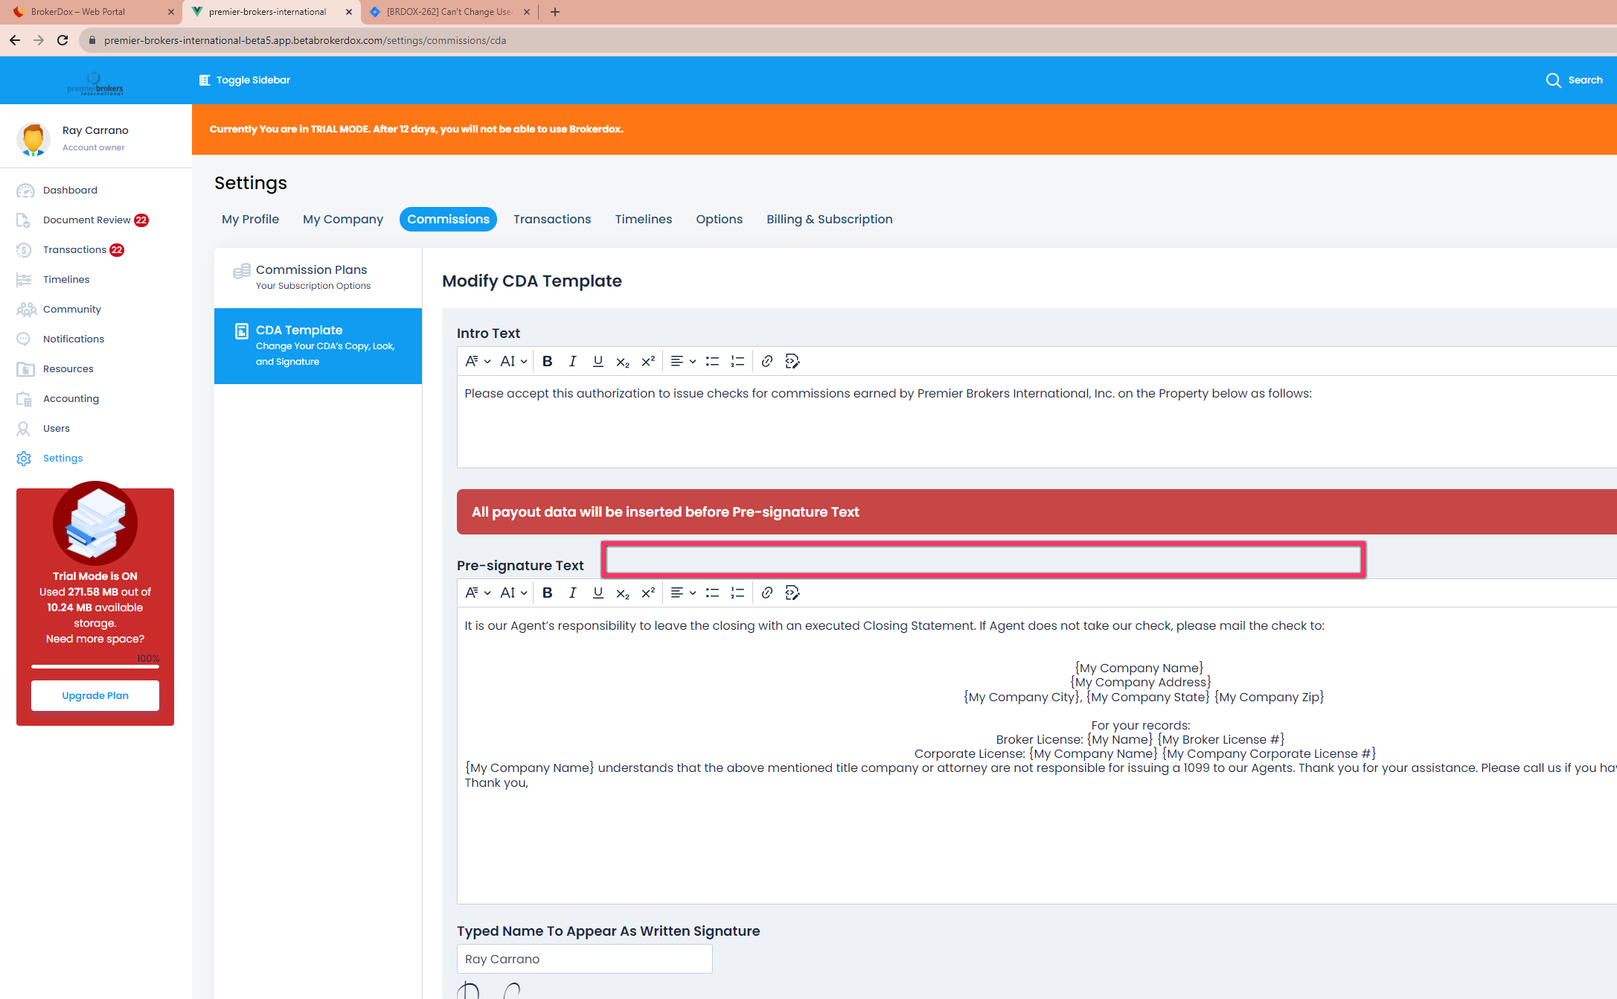Switch to BRDOX-262 browser tab
This screenshot has width=1617, height=999.
click(449, 12)
